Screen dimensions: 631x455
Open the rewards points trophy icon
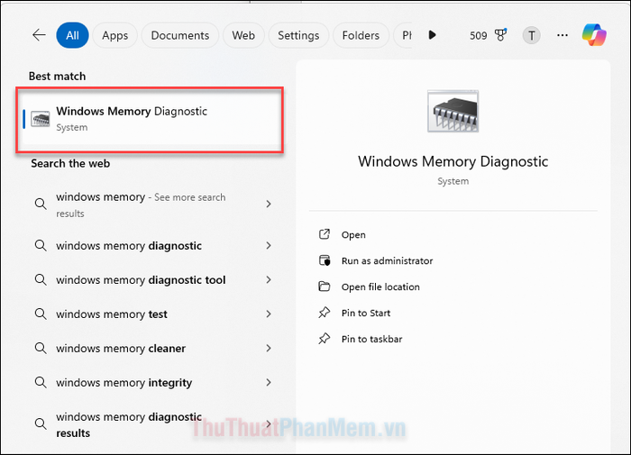501,35
